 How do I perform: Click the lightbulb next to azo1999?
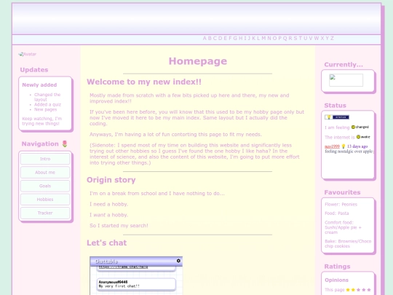click(x=344, y=146)
